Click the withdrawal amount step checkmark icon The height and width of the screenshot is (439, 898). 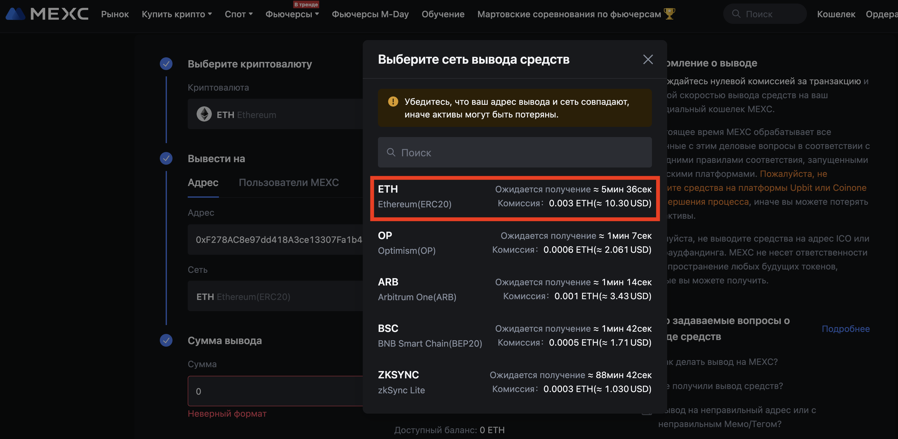coord(166,340)
